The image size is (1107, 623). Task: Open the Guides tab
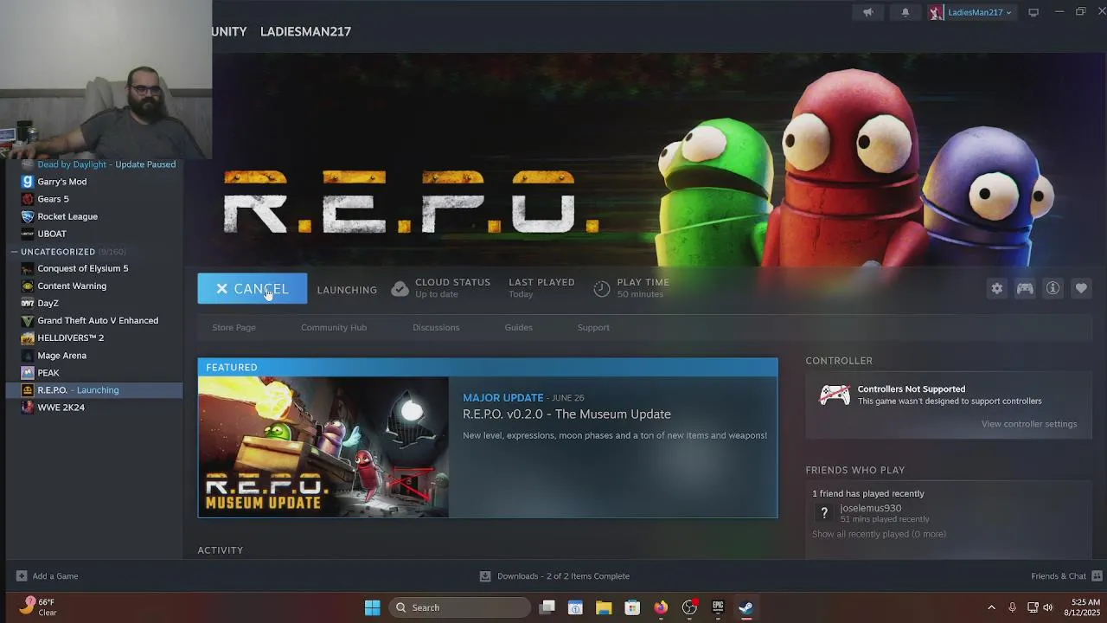coord(519,327)
